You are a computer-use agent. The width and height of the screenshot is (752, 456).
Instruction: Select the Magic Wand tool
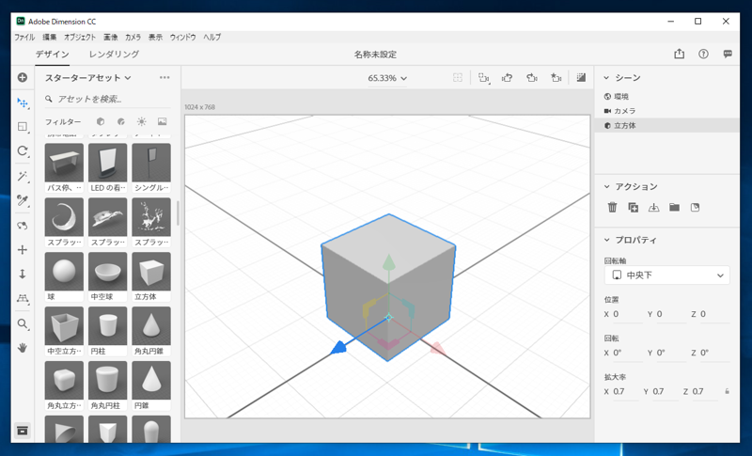click(x=23, y=176)
